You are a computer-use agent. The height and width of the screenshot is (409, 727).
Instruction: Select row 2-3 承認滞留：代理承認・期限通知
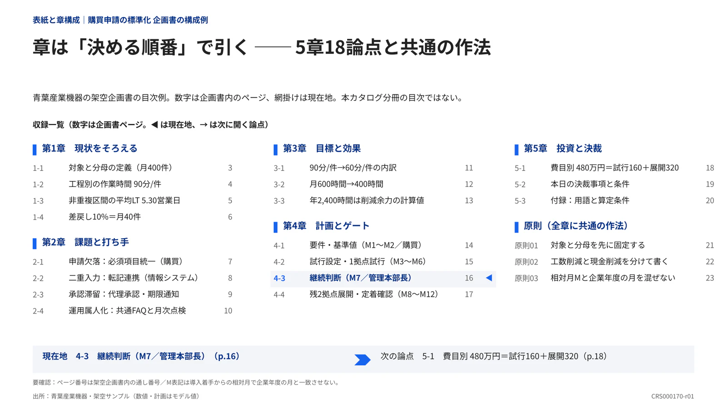(132, 294)
